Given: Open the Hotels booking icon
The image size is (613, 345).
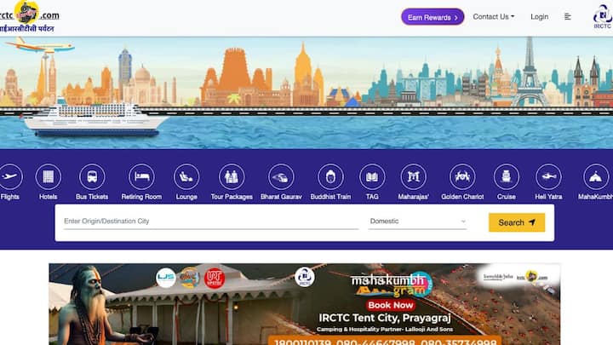Looking at the screenshot, I should [48, 177].
